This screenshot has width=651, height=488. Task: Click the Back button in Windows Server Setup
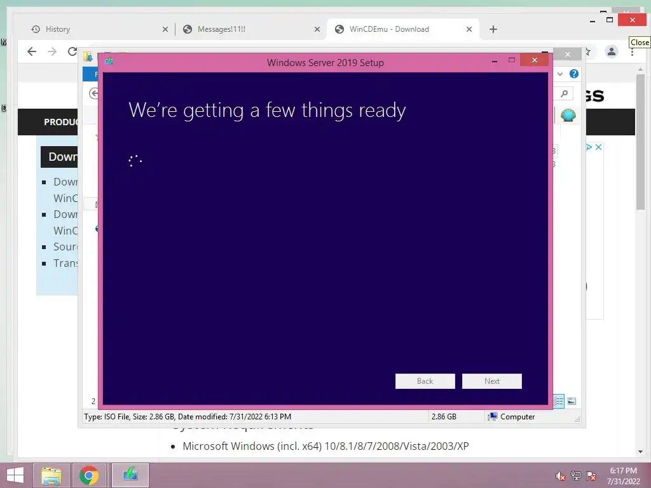point(425,381)
